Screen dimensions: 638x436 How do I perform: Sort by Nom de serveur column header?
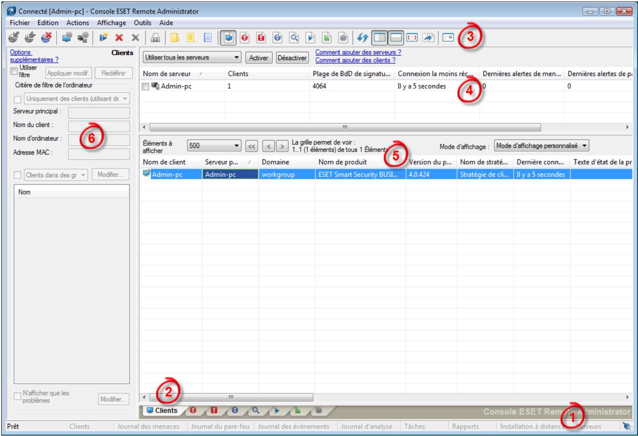coord(182,74)
